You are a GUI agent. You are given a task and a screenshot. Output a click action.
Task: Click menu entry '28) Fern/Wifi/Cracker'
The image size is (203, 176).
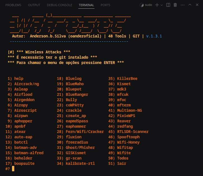tap(80, 132)
